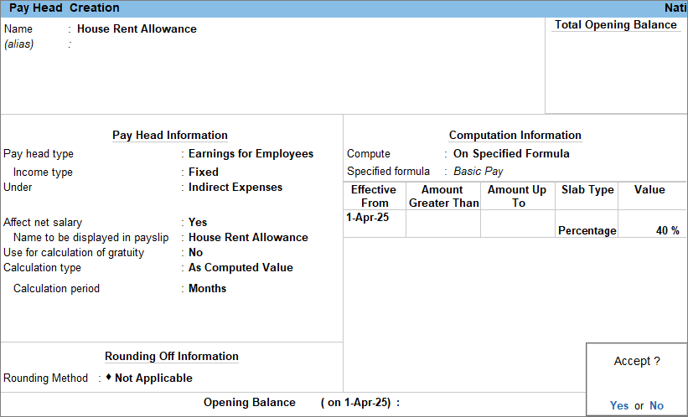The image size is (688, 417).
Task: Change Calculation period Months
Action: (207, 288)
